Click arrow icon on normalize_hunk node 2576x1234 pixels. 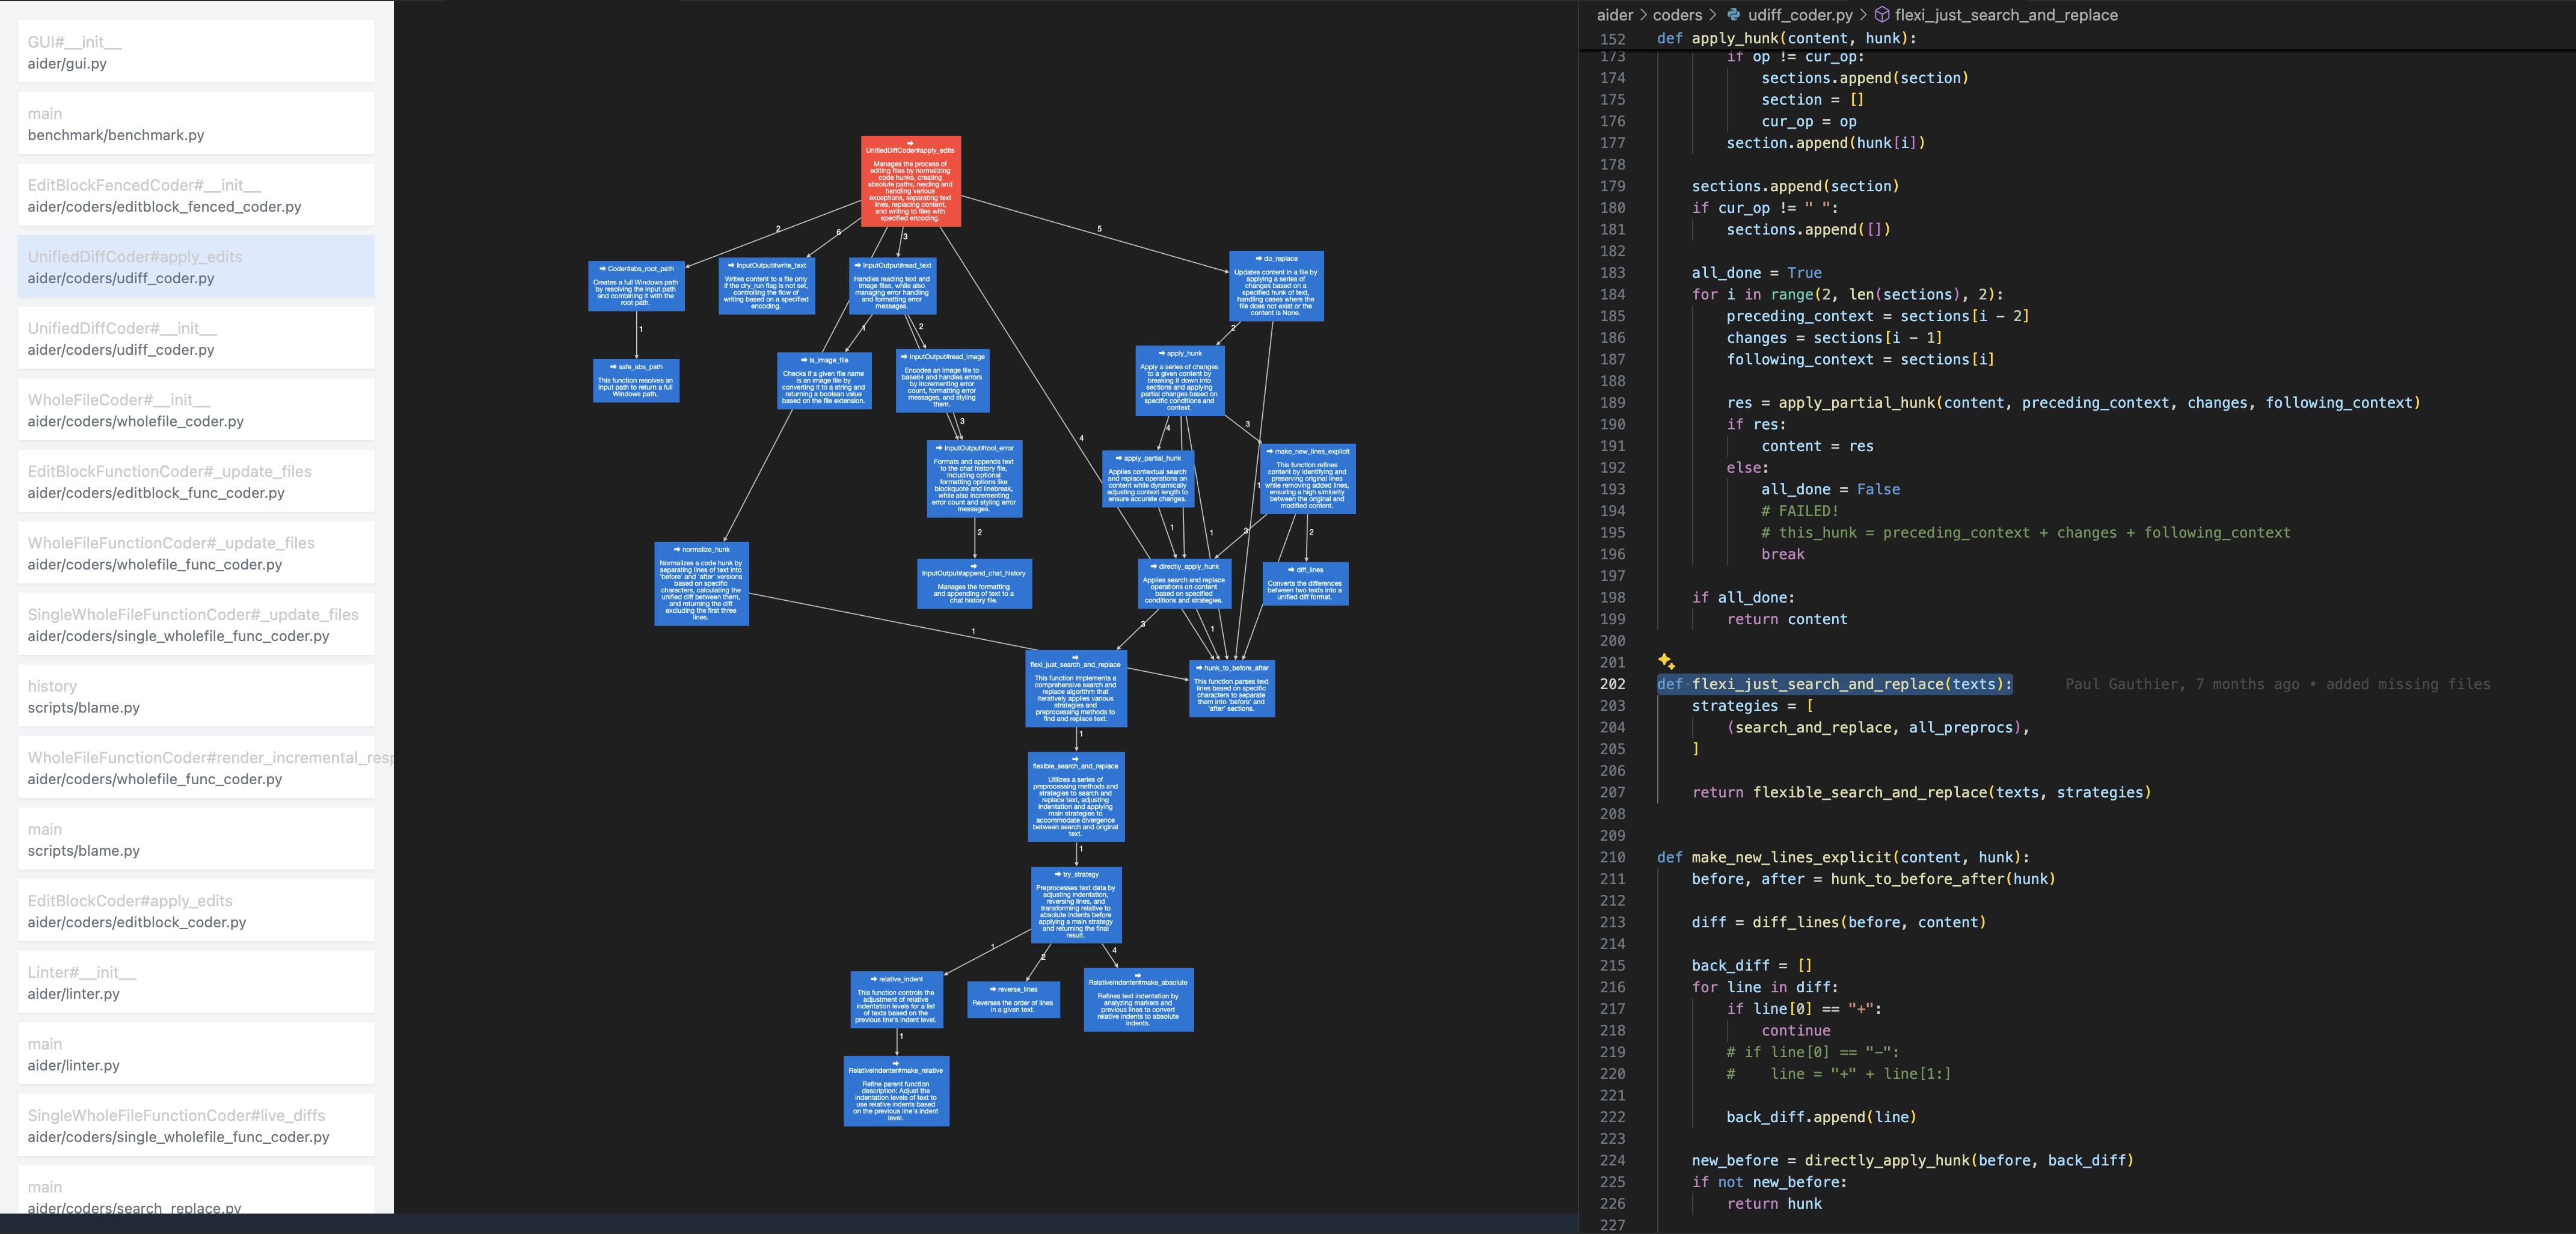(x=677, y=550)
